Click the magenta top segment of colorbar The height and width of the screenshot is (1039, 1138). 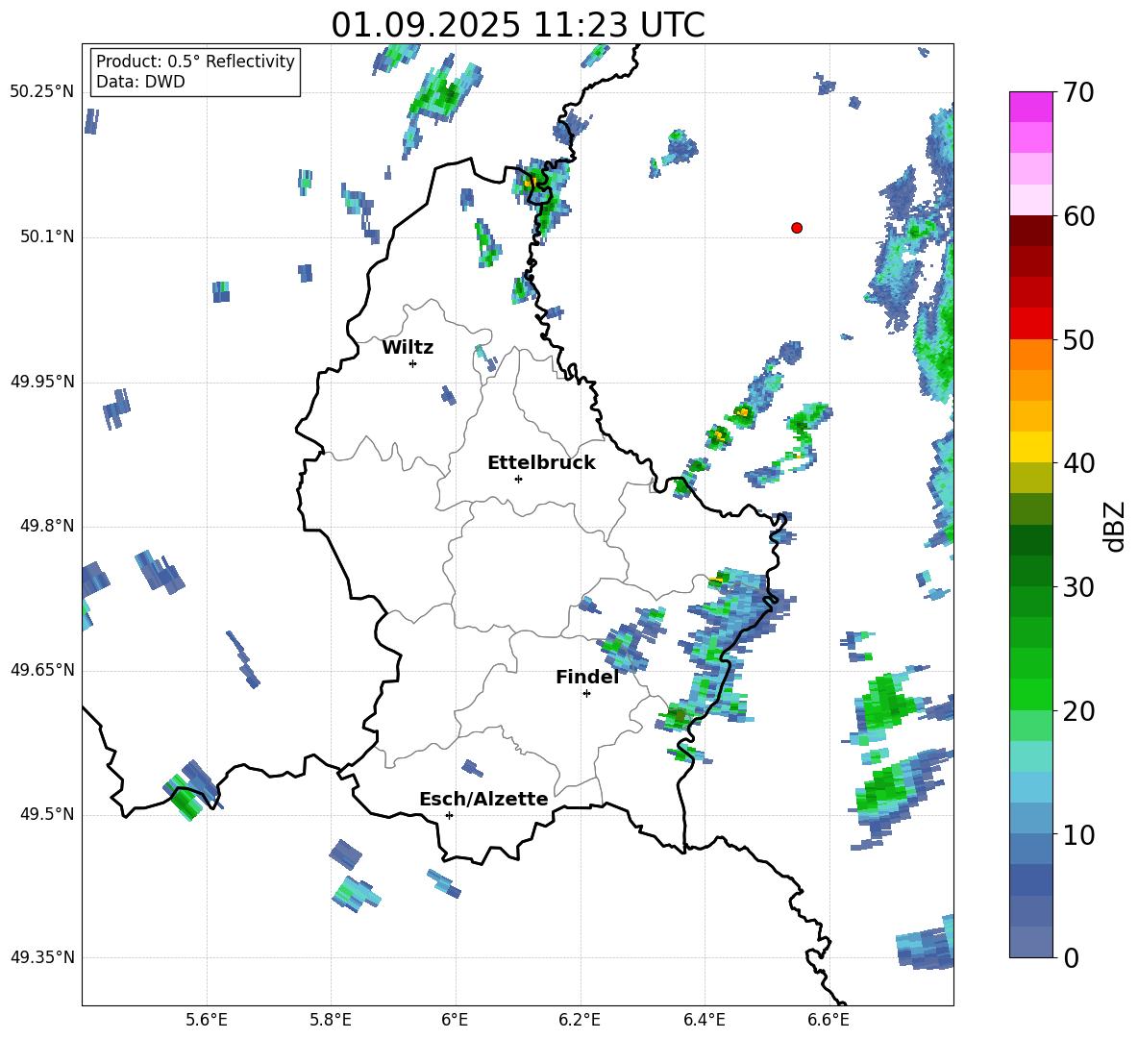point(1030,107)
